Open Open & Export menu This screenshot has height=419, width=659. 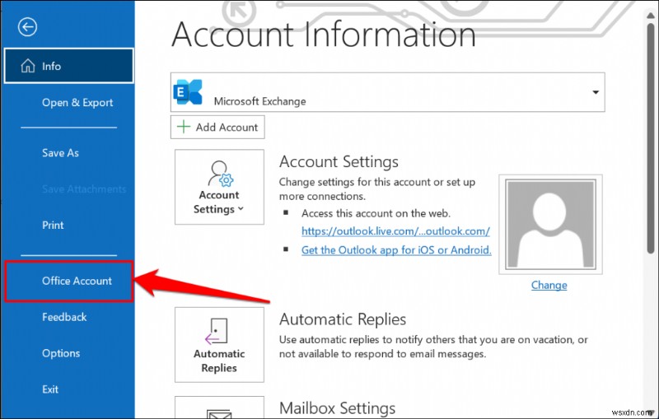point(77,102)
